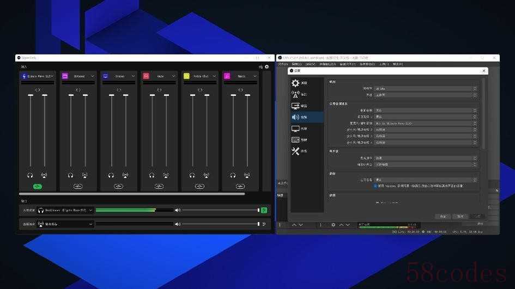
Task: Open the Headphones monitor output device dropdown
Action: tap(65, 210)
